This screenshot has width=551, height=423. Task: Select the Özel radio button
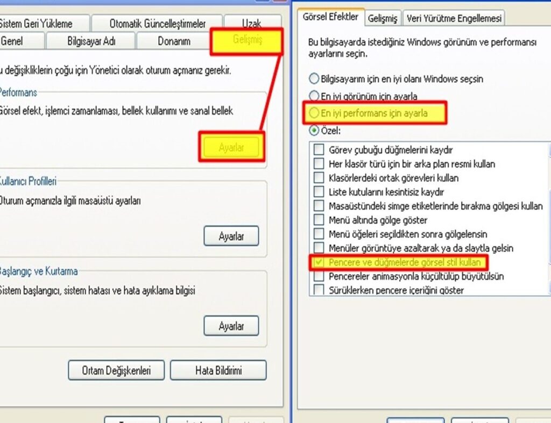click(314, 131)
